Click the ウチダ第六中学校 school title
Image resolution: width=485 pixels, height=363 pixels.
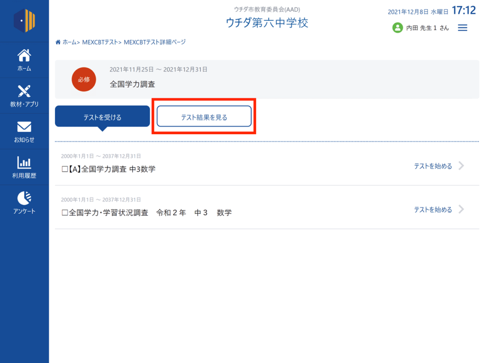267,23
